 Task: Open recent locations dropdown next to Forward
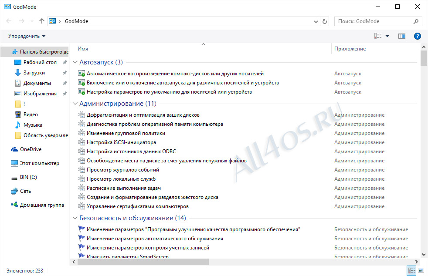click(x=32, y=21)
